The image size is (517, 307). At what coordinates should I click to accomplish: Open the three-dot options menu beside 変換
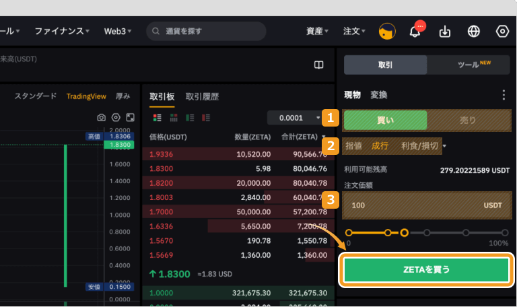[503, 95]
